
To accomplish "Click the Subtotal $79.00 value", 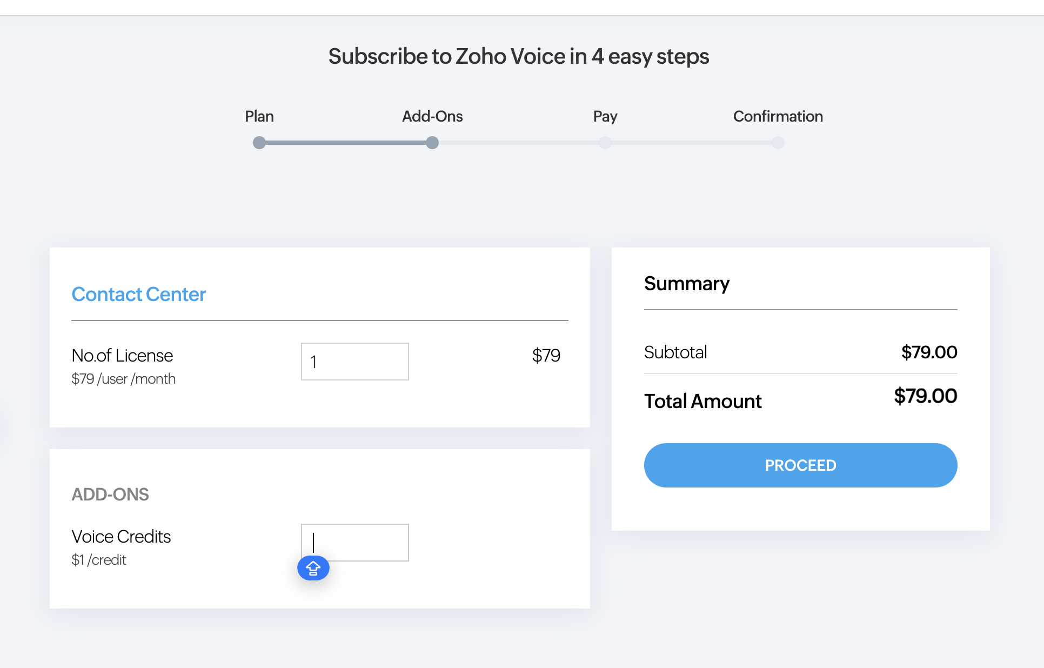I will 929,352.
